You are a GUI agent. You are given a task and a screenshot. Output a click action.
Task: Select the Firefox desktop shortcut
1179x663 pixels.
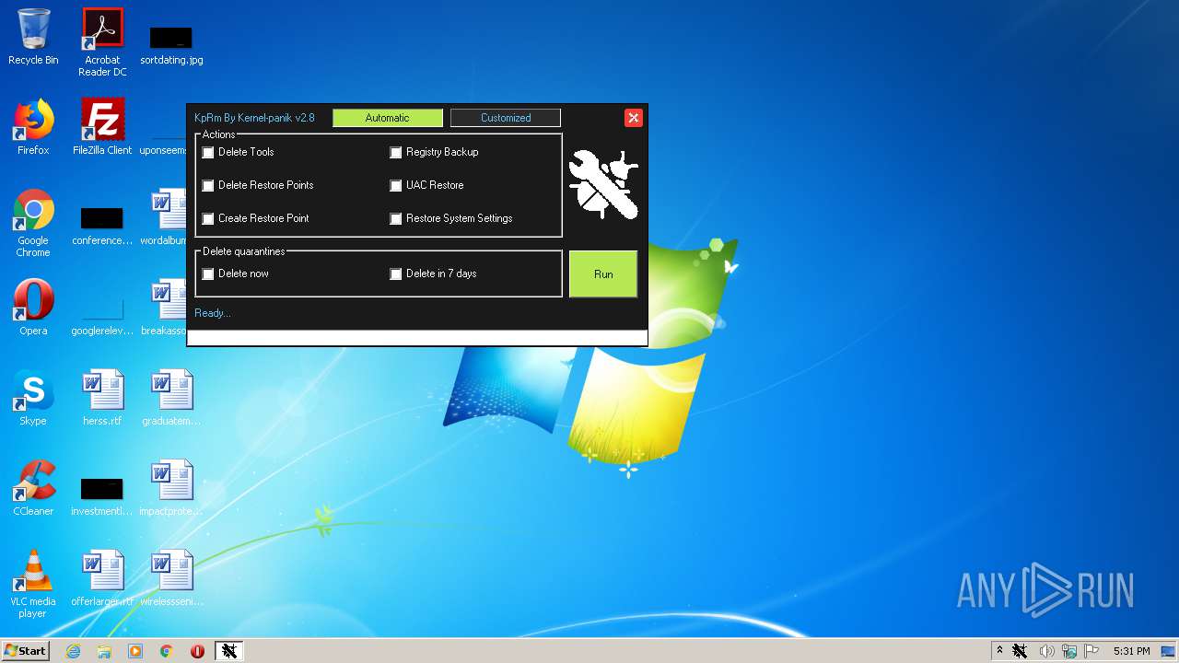click(33, 127)
